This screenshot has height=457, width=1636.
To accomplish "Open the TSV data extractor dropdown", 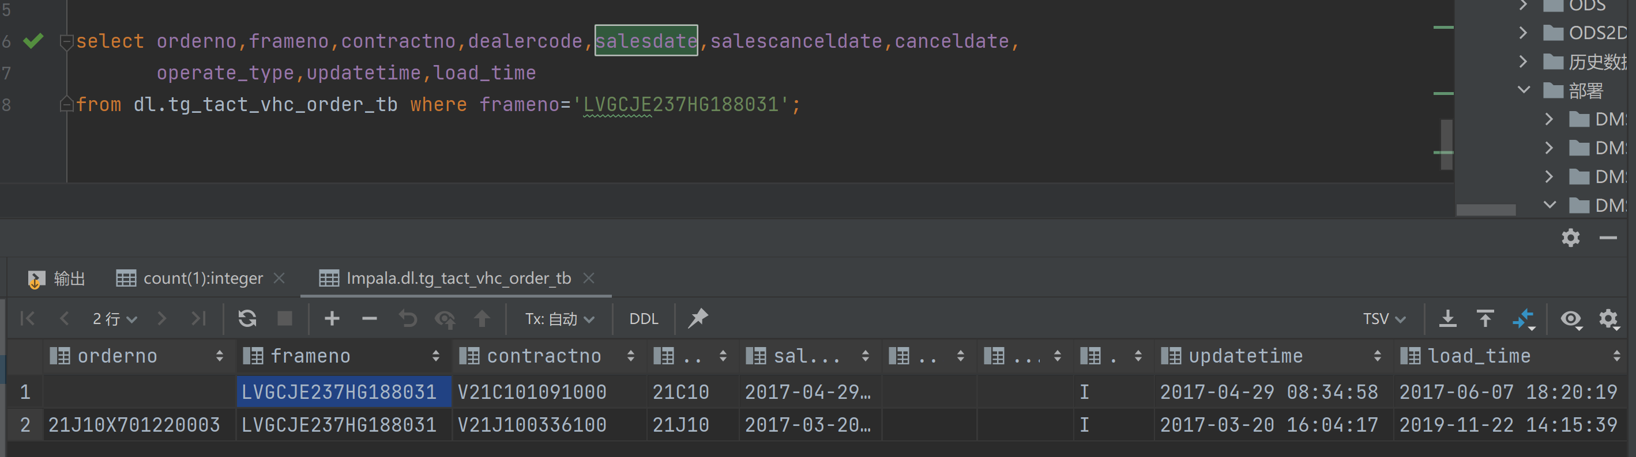I will coord(1383,319).
